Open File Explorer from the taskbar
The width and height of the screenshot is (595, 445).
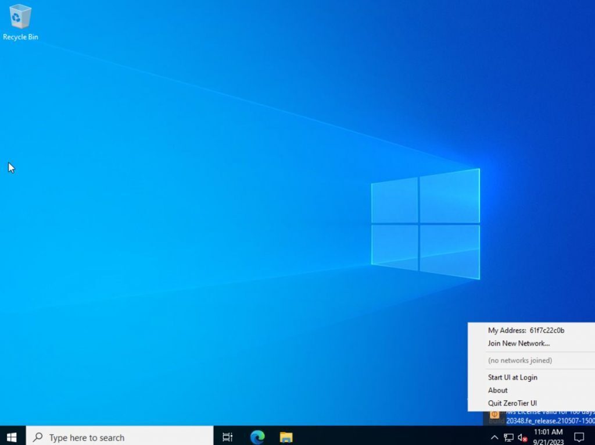tap(286, 437)
